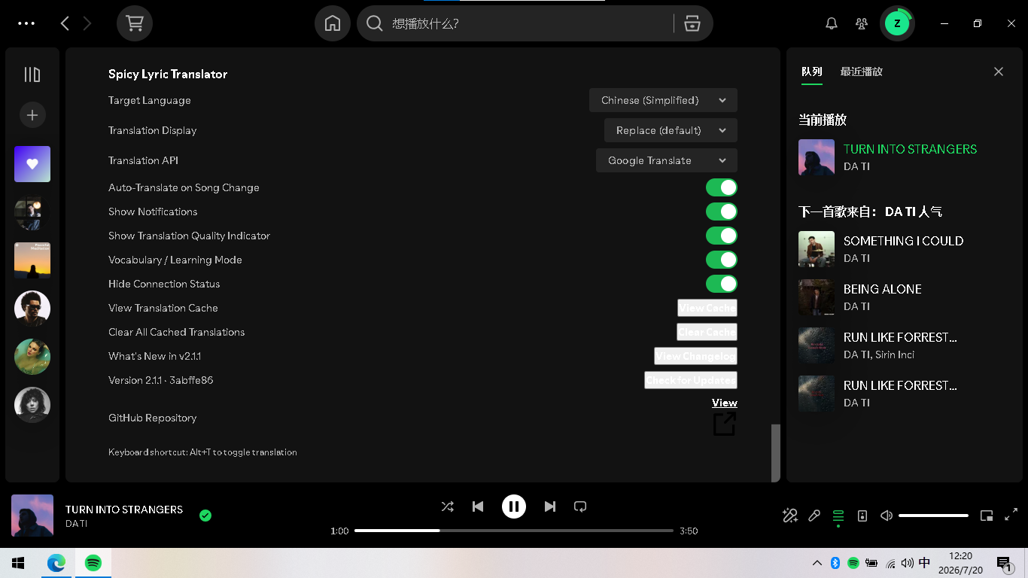
Task: Go back with the left arrow
Action: point(65,23)
